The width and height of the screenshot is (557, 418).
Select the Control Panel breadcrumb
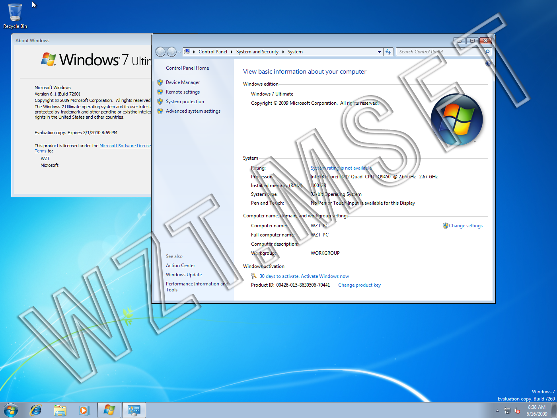coord(213,52)
